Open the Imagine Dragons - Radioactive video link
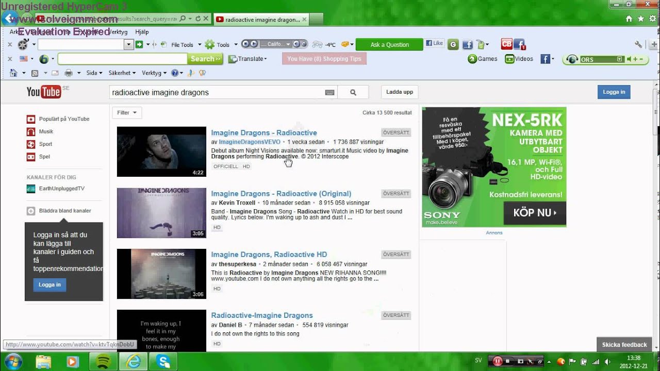660x371 pixels. click(264, 133)
